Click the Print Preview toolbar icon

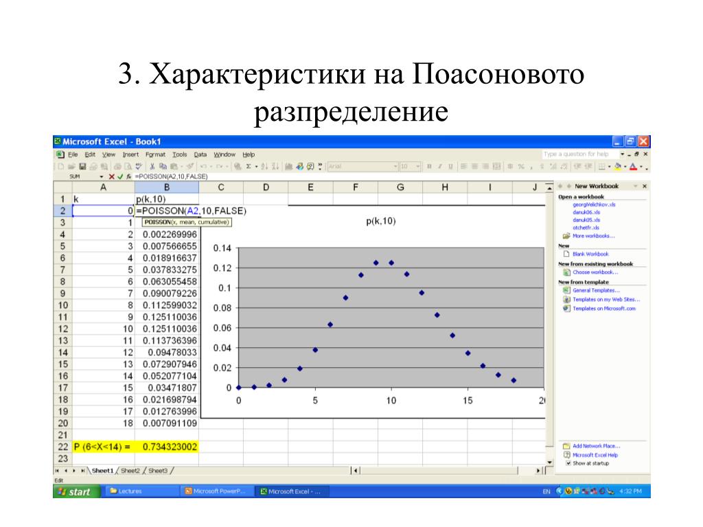coord(128,166)
